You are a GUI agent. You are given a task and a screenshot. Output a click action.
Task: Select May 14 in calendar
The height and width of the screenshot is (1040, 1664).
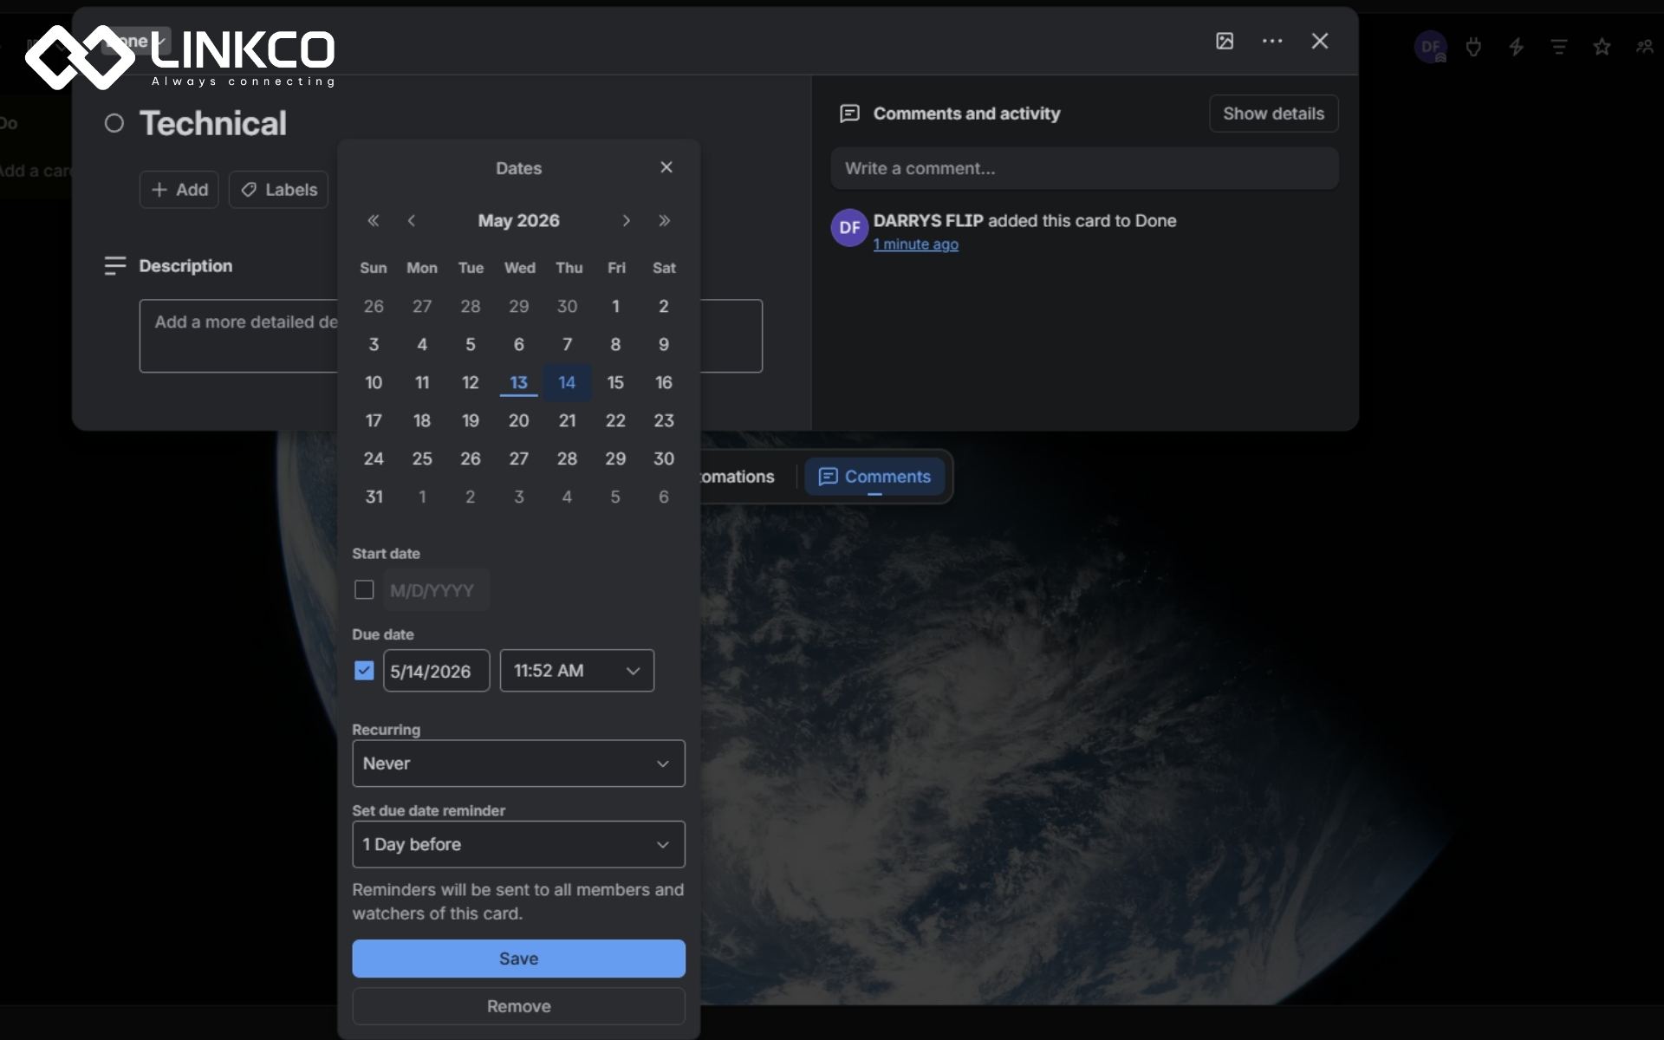567,382
